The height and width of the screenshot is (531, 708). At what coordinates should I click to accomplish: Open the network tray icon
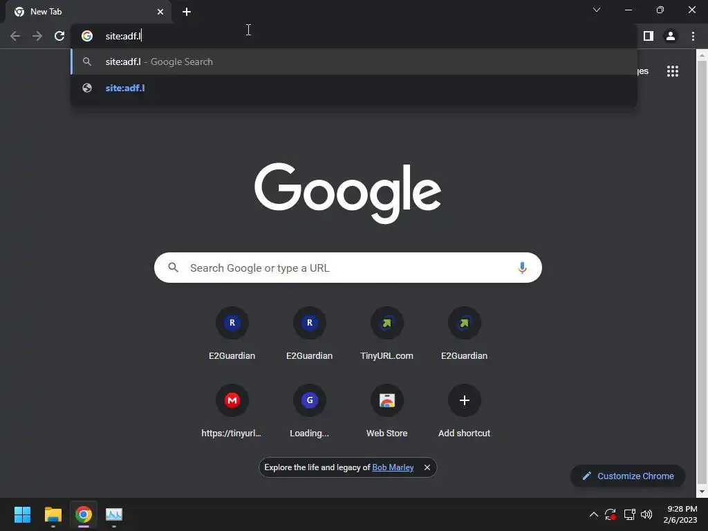[629, 514]
